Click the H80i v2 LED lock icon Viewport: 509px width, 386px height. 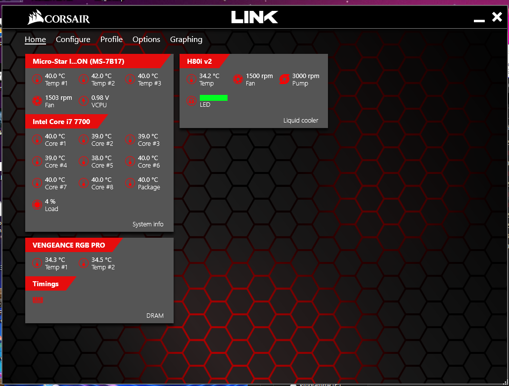(191, 101)
